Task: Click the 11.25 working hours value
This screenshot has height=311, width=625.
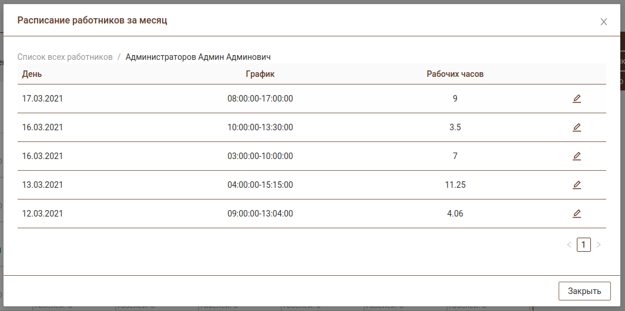Action: 455,185
